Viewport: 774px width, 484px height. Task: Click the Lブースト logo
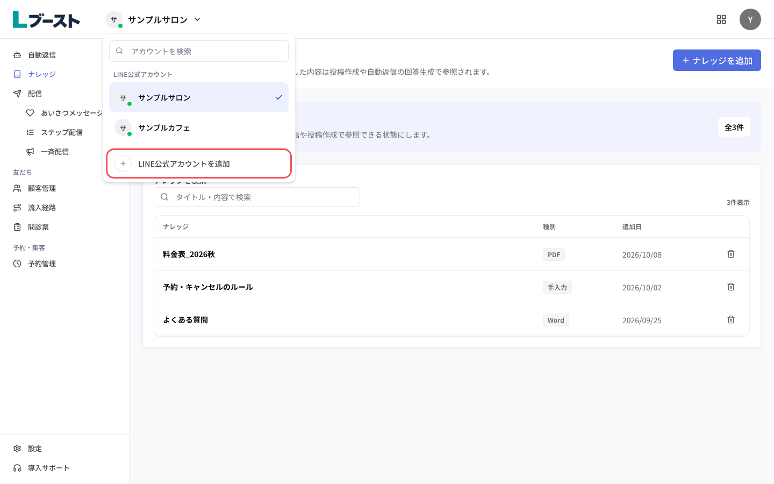point(46,19)
